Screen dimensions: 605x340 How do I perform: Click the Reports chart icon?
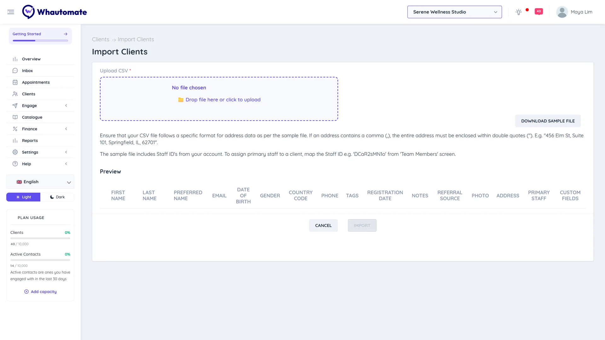click(15, 141)
